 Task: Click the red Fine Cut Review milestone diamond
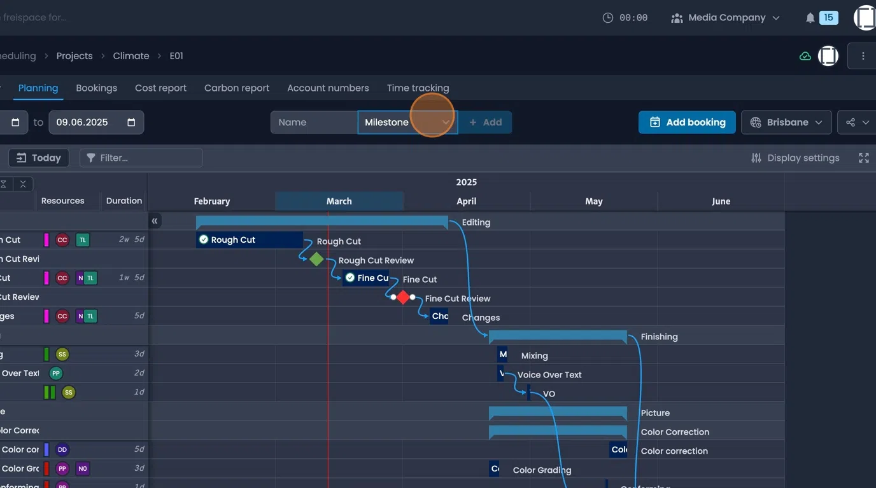coord(403,297)
